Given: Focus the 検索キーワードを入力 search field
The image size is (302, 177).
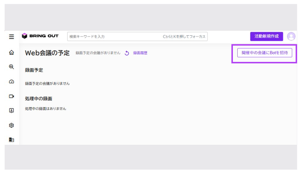Looking at the screenshot, I should click(x=137, y=37).
